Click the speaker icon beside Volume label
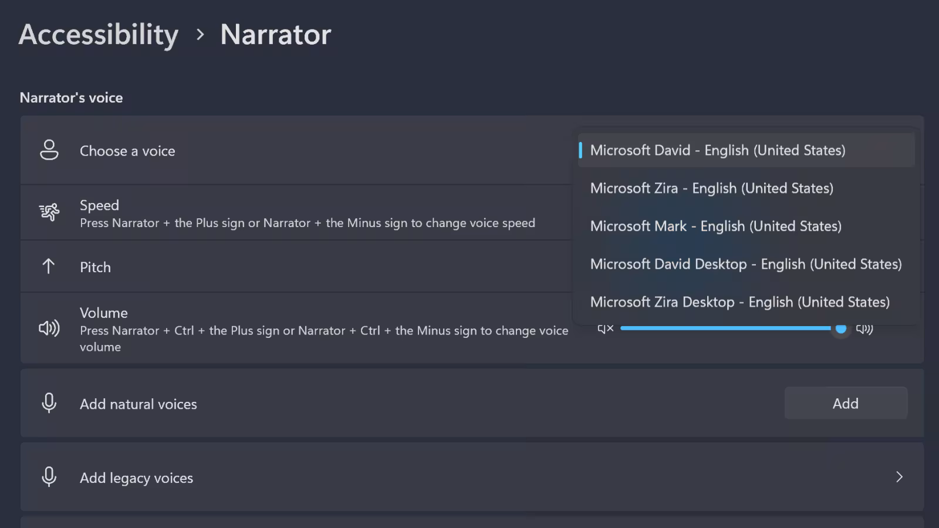The image size is (939, 528). tap(49, 328)
